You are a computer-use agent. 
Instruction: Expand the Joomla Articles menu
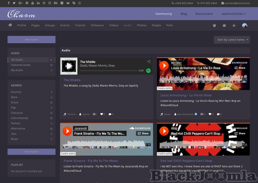point(233,14)
